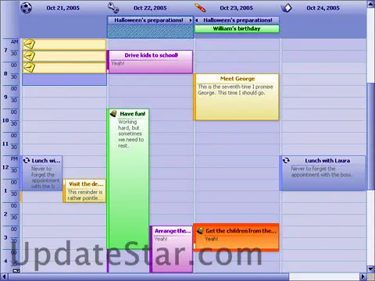Click the vertical scrollbar down arrow
Image resolution: width=375 pixels, height=281 pixels.
tap(371, 269)
